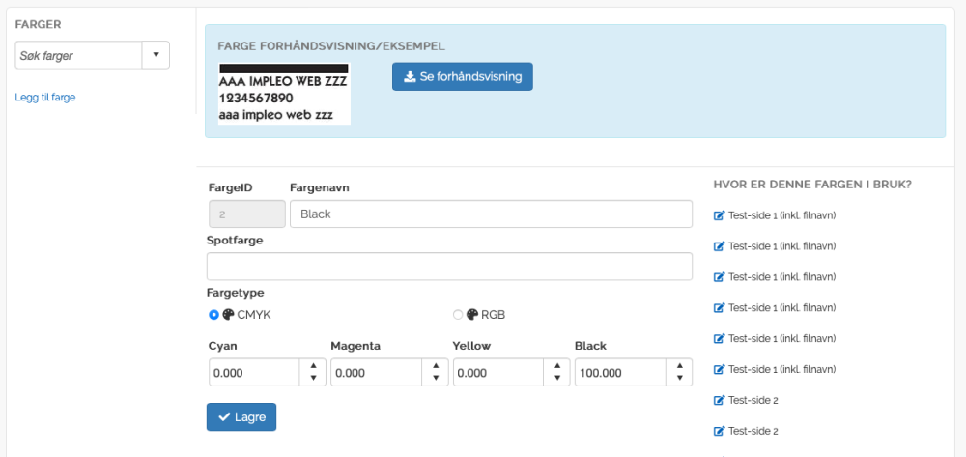Viewport: 966px width, 457px height.
Task: Click the color preview sample thumbnail
Action: (x=284, y=94)
